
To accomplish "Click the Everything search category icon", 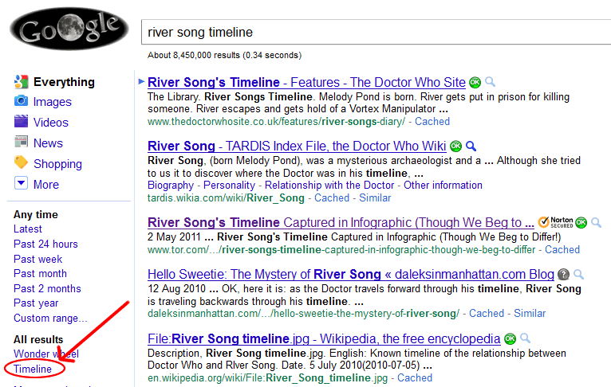I will tap(21, 82).
